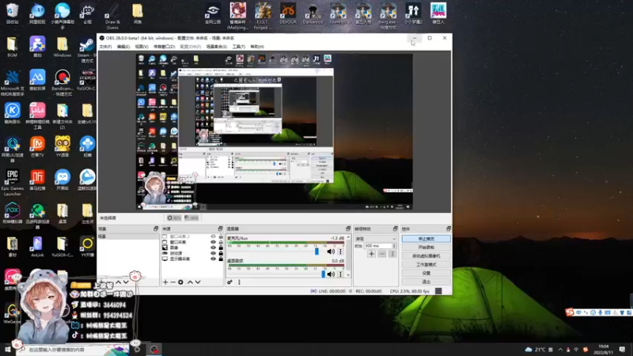The width and height of the screenshot is (633, 356).
Task: Open Tools menu in OBS
Action: pos(239,47)
